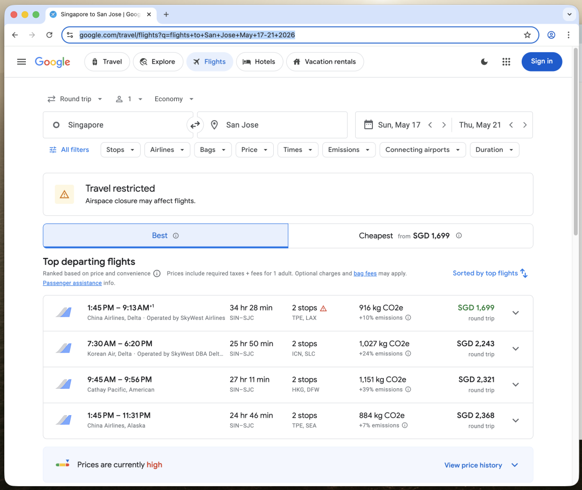Move return date one day earlier
582x490 pixels.
(511, 125)
